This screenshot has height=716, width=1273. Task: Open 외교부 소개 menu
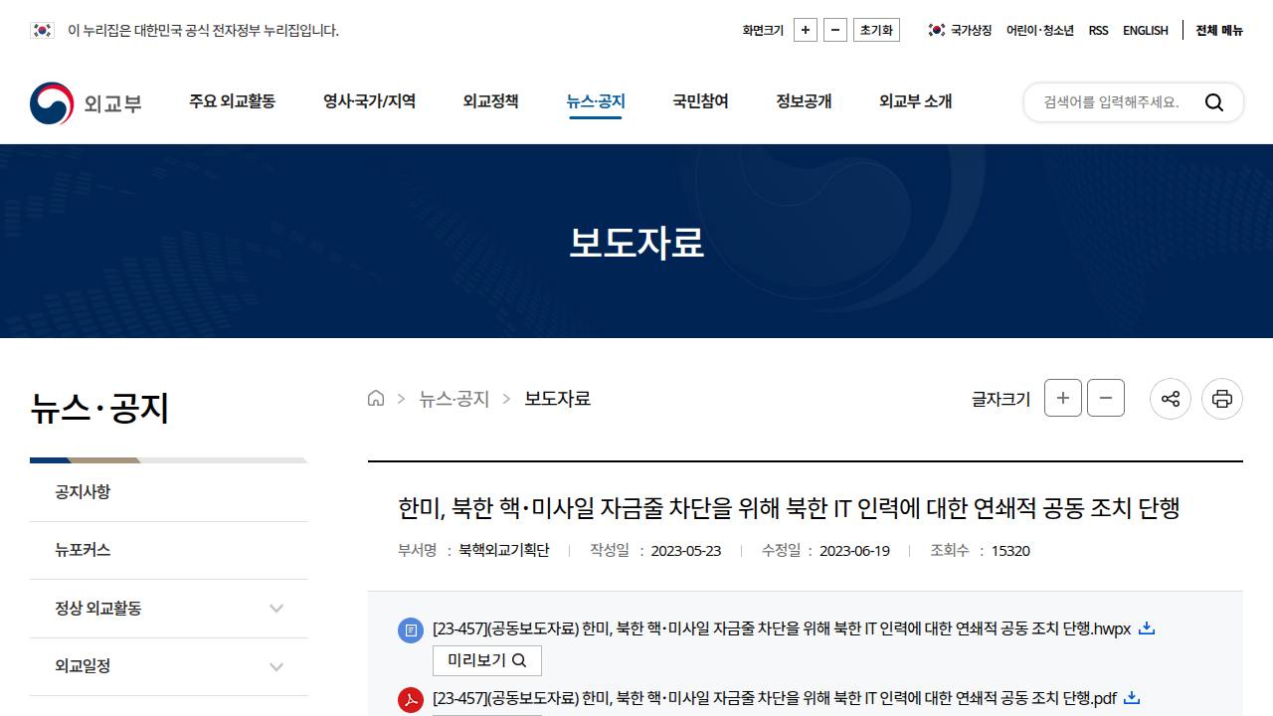915,101
